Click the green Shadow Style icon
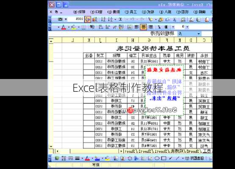235x169 pixels. 57,158
